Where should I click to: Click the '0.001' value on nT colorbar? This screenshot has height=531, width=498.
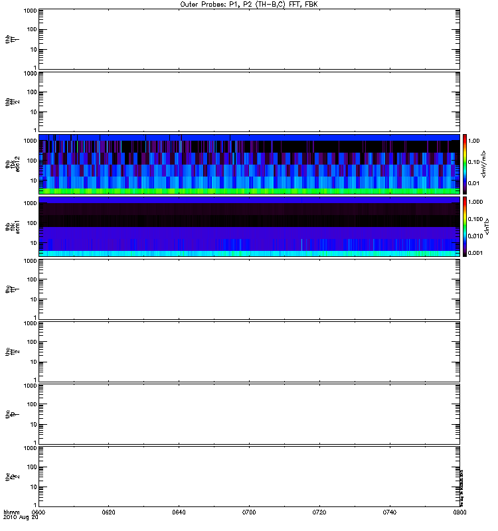[x=475, y=253]
